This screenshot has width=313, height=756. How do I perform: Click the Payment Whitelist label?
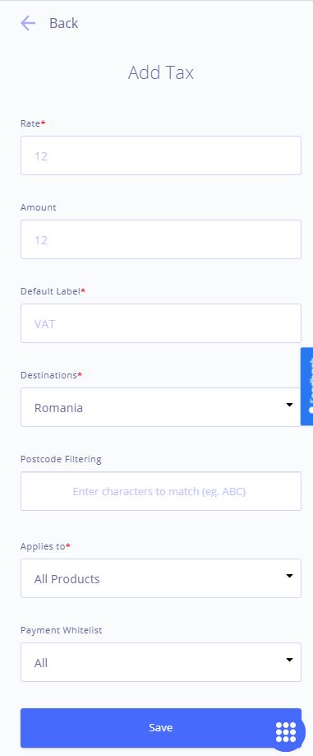click(61, 630)
